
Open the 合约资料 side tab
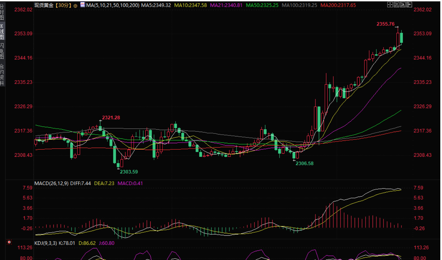[2, 74]
